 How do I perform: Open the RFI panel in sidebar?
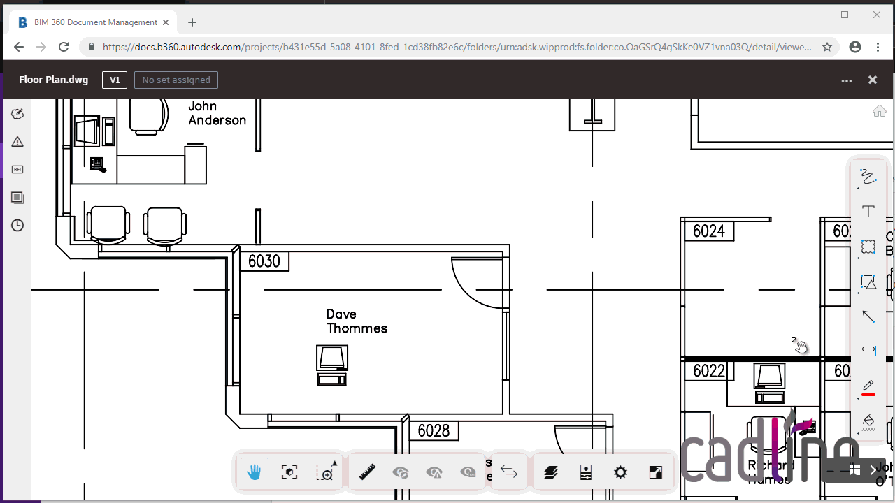pos(17,169)
